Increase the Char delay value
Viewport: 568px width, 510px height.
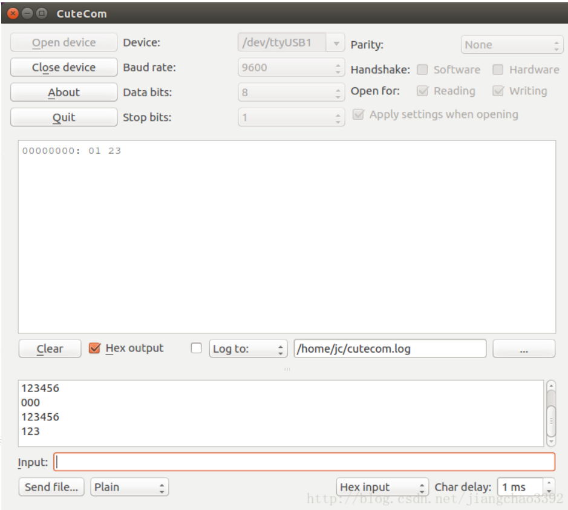[x=549, y=483]
